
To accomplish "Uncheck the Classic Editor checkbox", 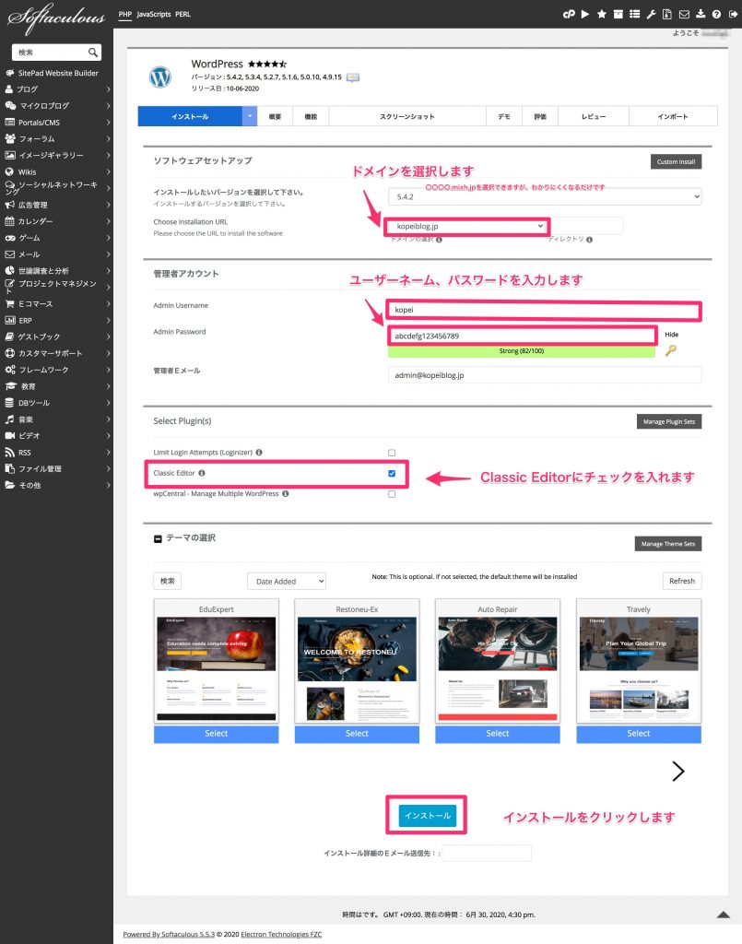I will click(x=392, y=474).
